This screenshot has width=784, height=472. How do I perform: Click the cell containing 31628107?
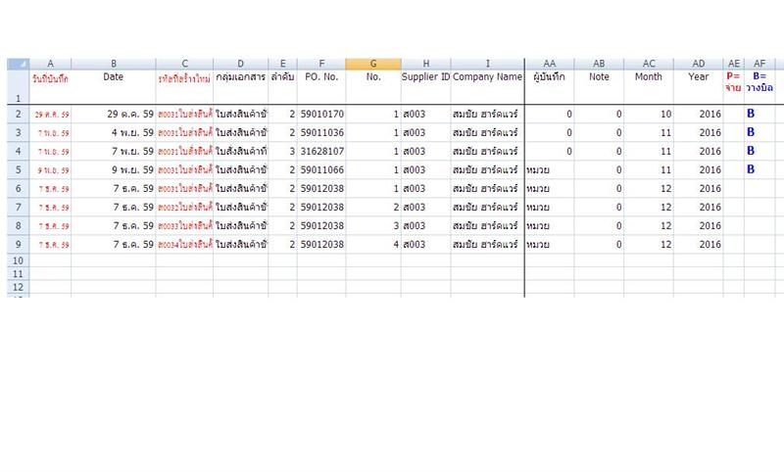point(321,151)
